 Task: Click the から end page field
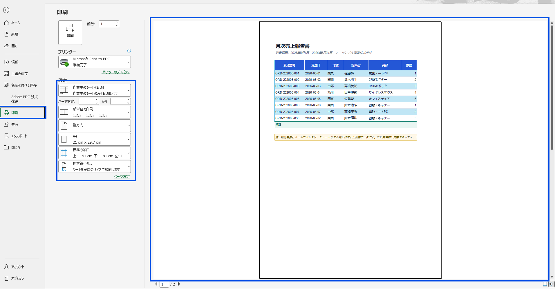[x=118, y=101]
